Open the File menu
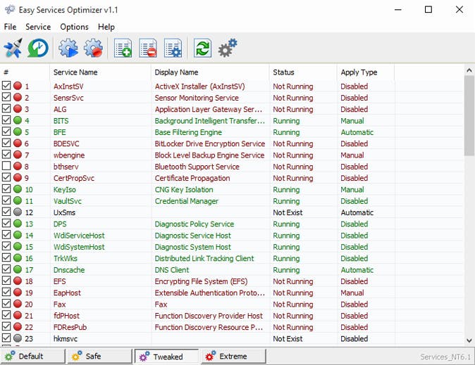 pos(10,27)
